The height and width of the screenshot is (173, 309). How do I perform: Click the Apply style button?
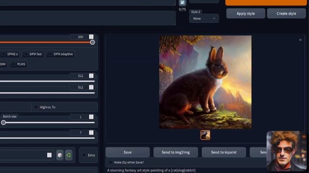246,13
